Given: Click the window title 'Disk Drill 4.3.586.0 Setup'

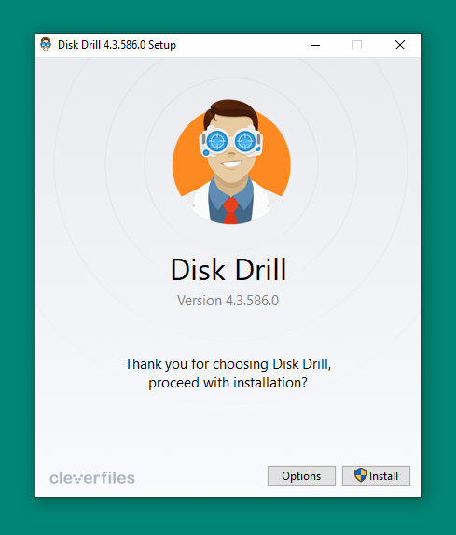Looking at the screenshot, I should tap(117, 45).
